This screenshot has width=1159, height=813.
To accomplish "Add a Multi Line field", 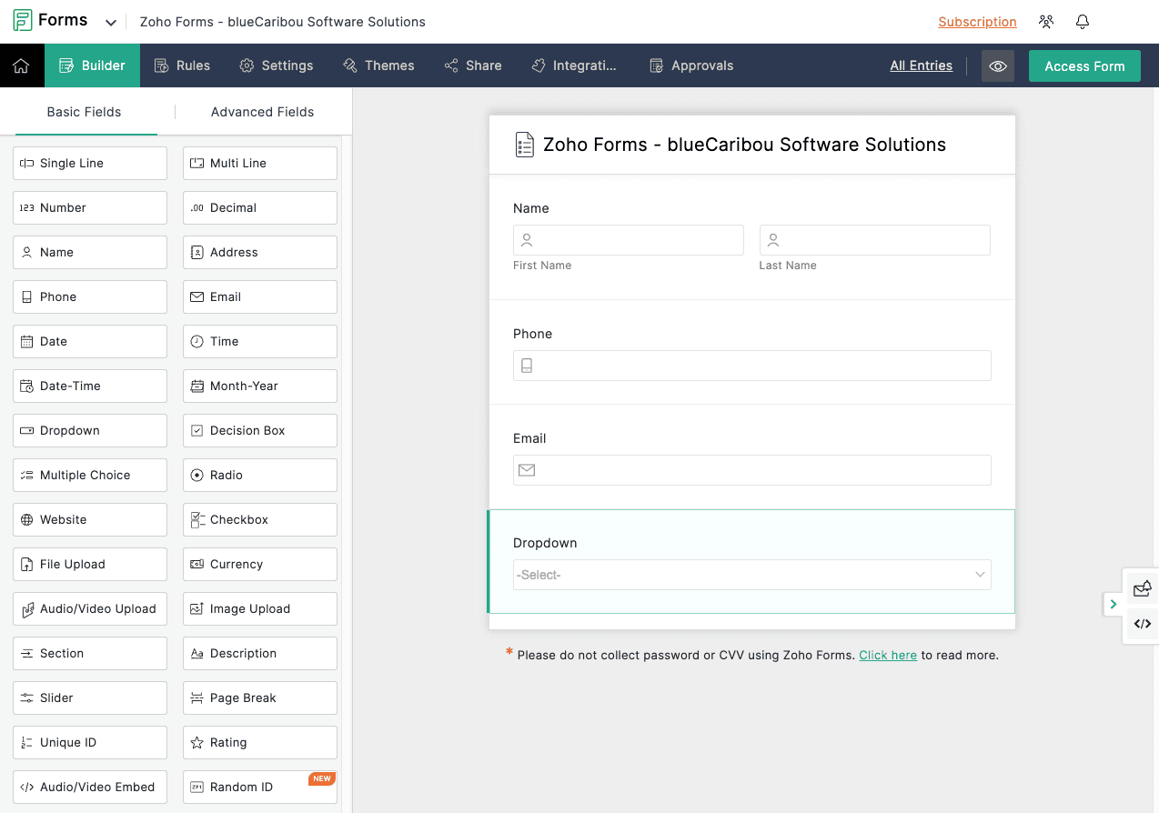I will [260, 163].
